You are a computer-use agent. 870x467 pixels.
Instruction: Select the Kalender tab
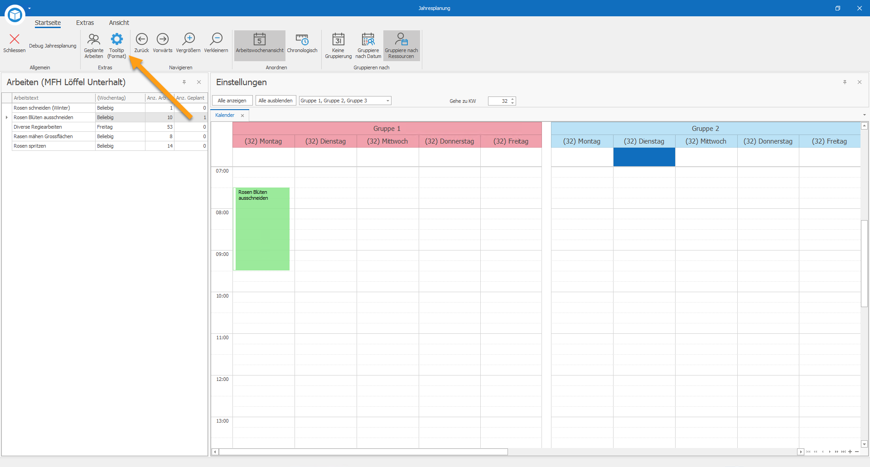click(225, 115)
